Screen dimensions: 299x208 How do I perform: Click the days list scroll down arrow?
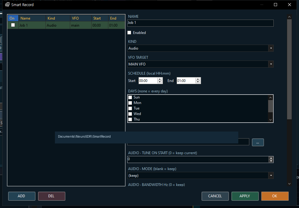coord(270,120)
